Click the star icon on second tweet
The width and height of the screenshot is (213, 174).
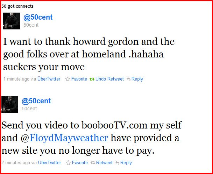68,163
